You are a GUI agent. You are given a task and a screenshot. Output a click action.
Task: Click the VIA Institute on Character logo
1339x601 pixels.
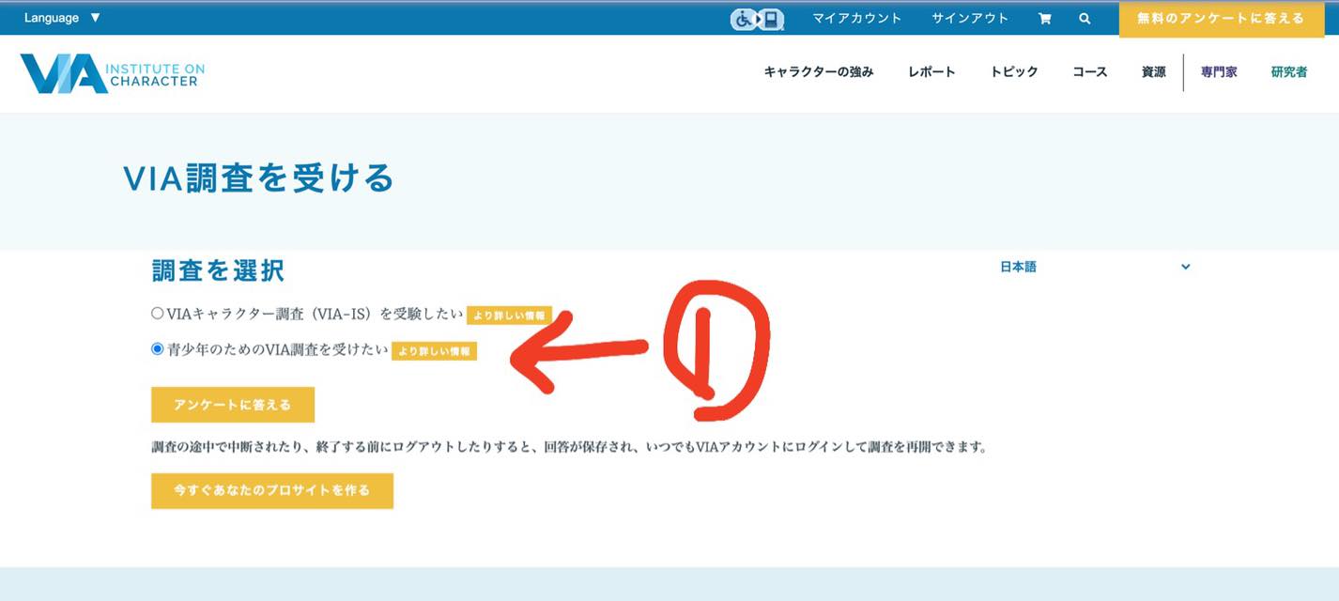[112, 73]
